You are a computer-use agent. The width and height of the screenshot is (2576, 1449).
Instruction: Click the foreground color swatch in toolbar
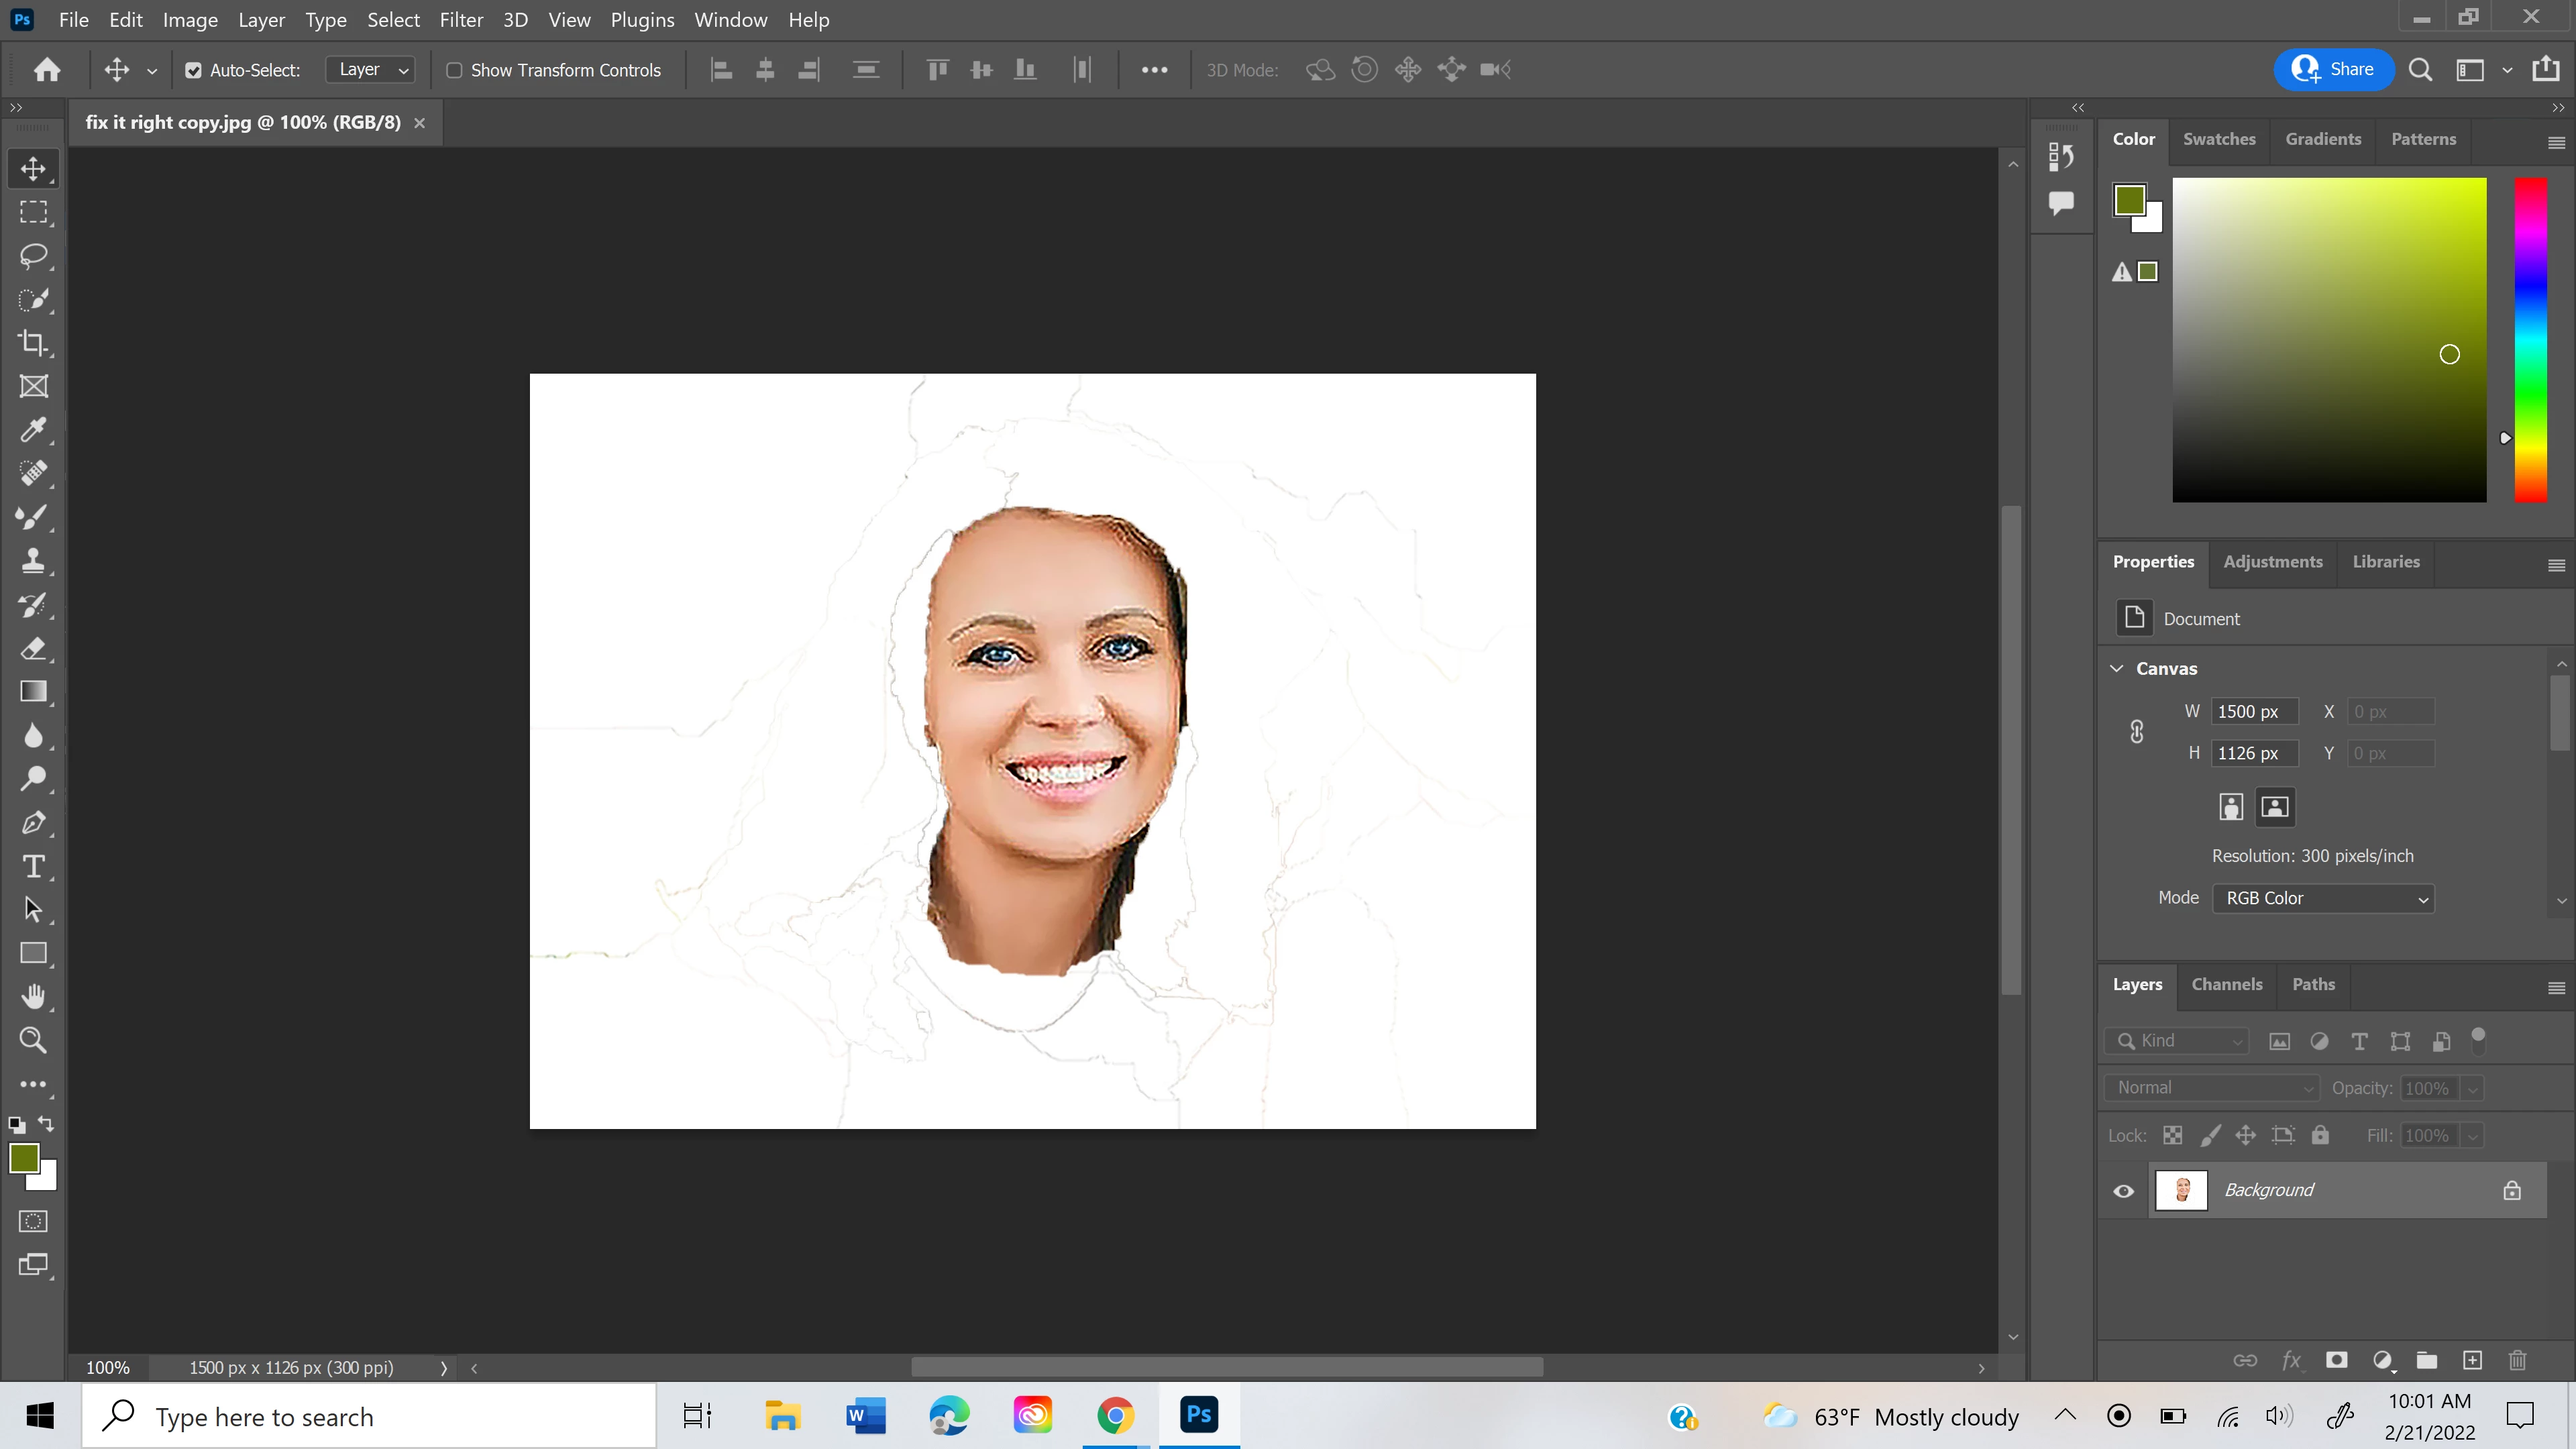point(23,1158)
